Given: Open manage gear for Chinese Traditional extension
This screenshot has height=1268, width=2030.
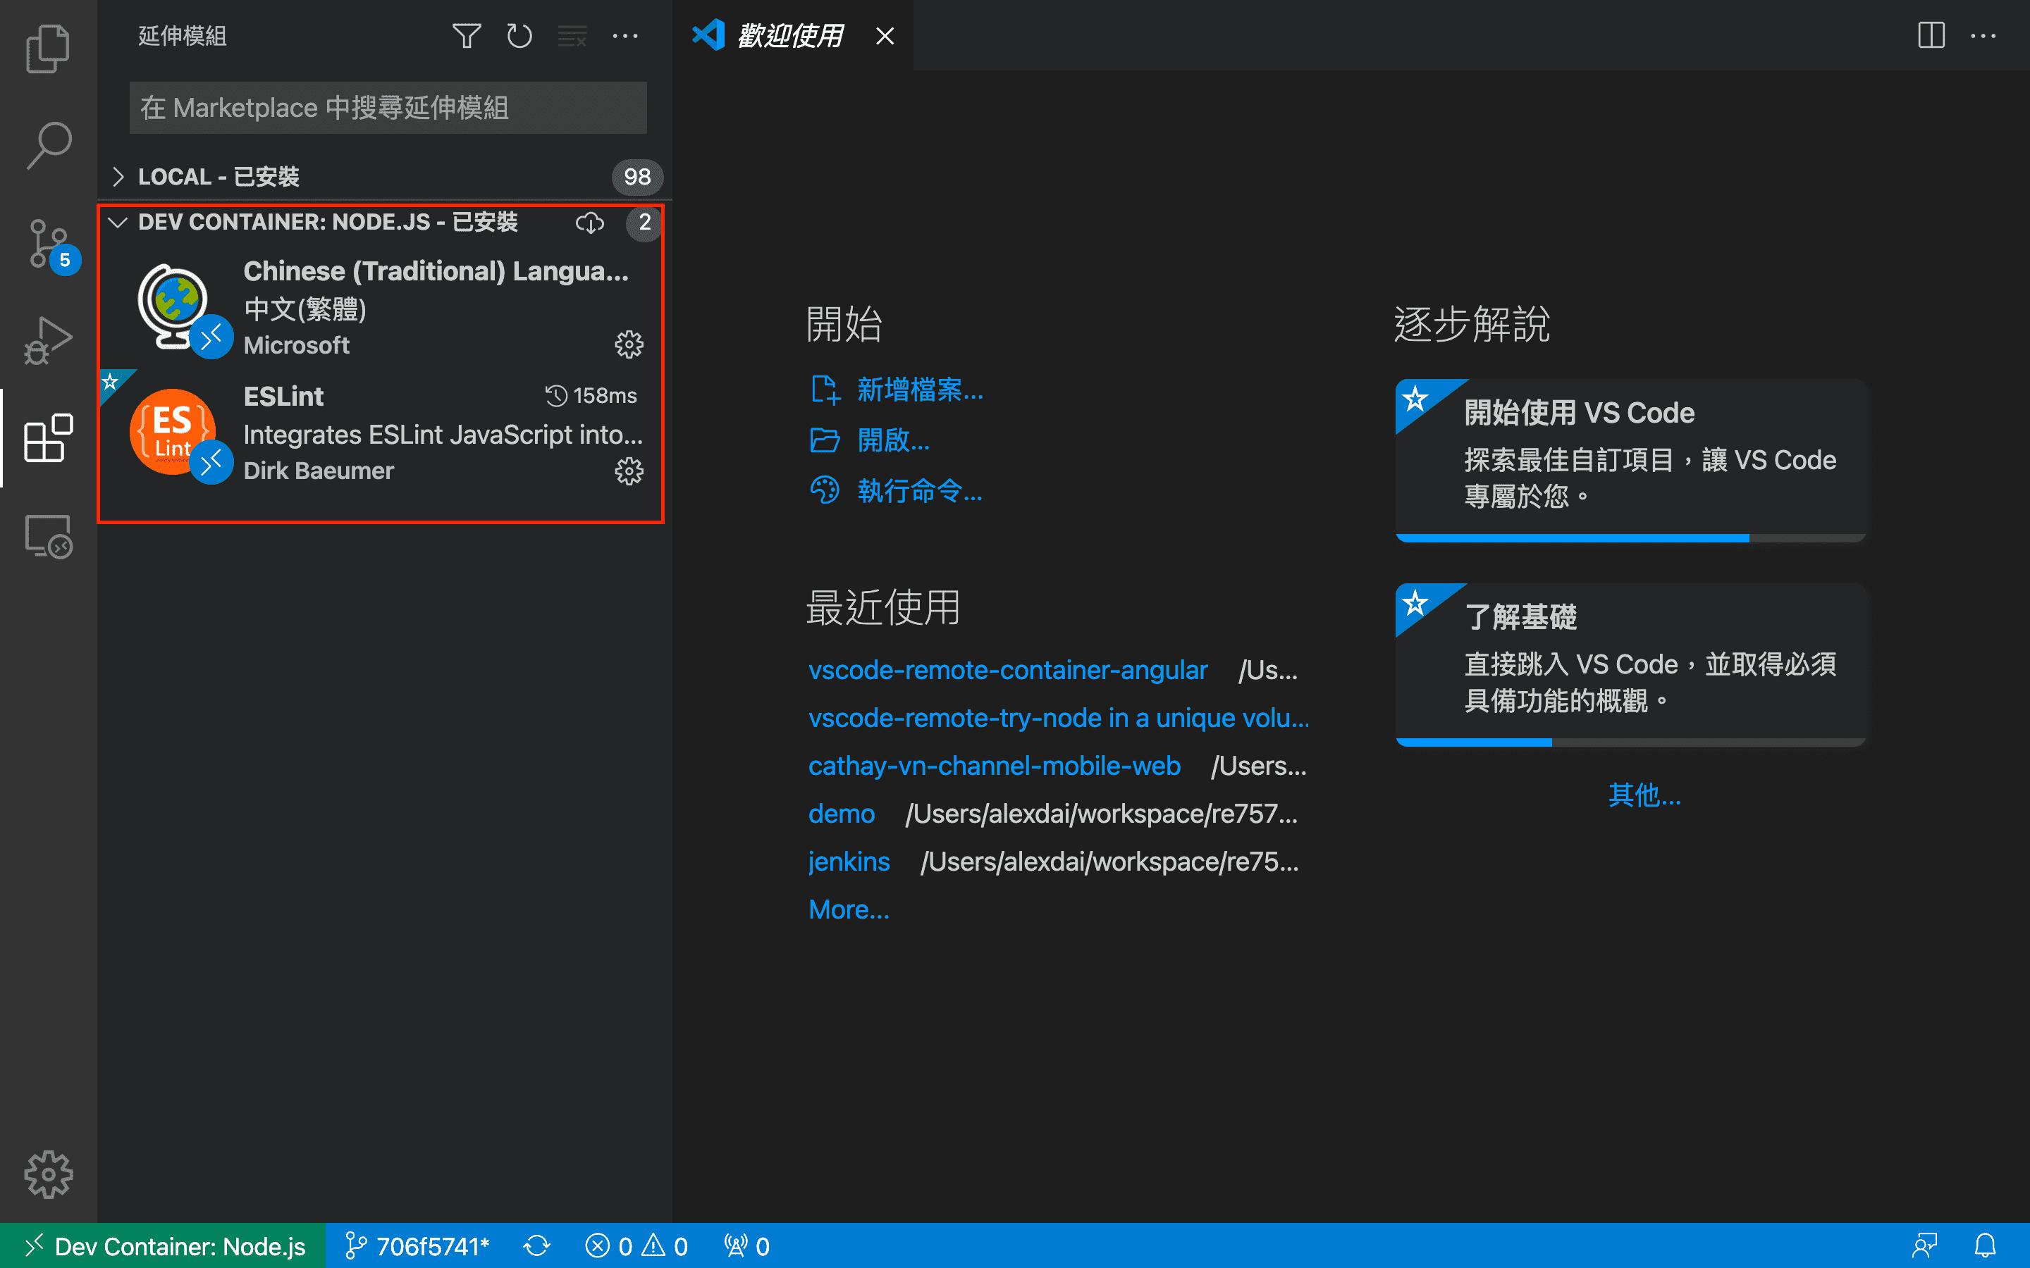Looking at the screenshot, I should pos(629,344).
